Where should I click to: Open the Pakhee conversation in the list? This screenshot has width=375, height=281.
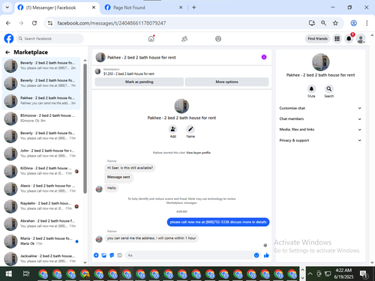click(41, 100)
